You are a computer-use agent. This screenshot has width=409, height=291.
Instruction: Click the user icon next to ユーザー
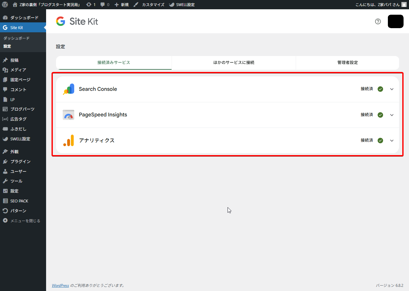point(5,171)
